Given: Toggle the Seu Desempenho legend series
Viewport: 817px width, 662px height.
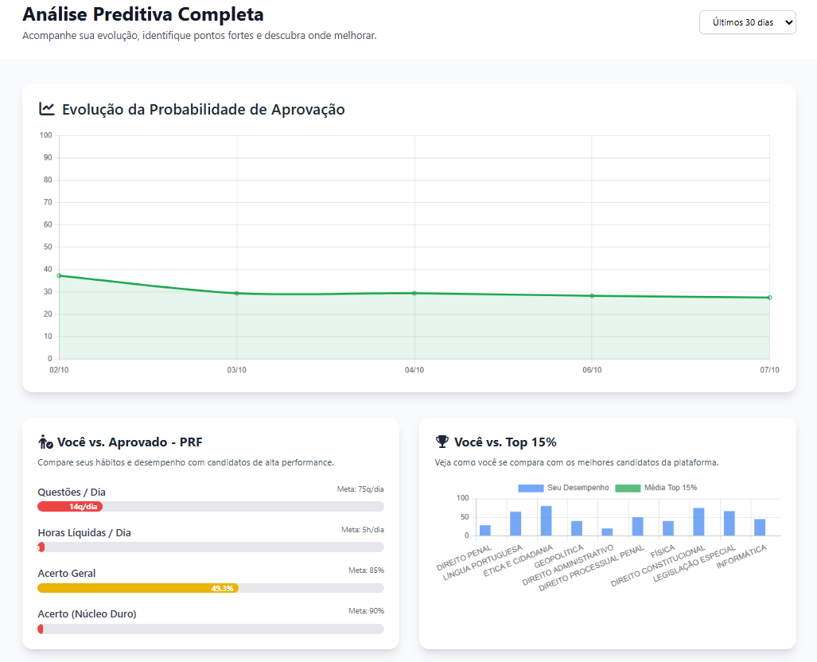Looking at the screenshot, I should 530,488.
